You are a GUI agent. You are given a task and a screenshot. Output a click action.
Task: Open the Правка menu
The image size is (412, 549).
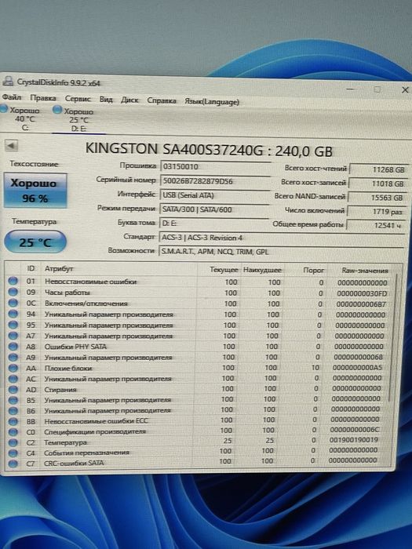(x=42, y=98)
